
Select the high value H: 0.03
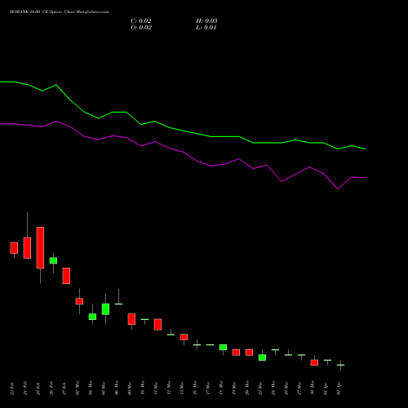tap(206, 21)
